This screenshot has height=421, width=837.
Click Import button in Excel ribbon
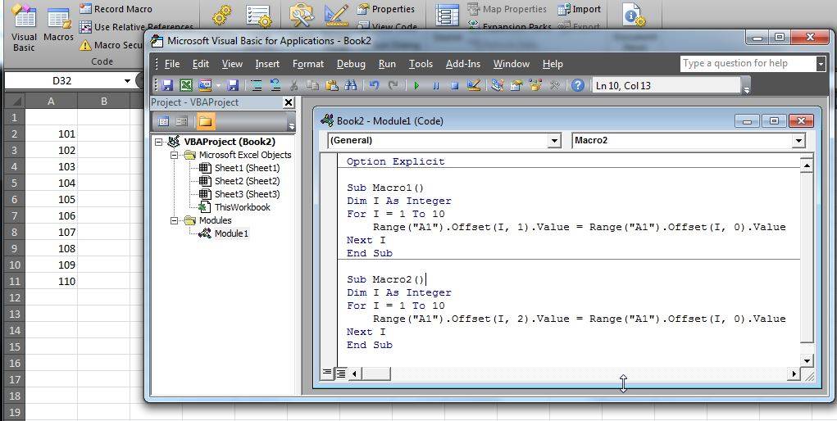(x=579, y=9)
